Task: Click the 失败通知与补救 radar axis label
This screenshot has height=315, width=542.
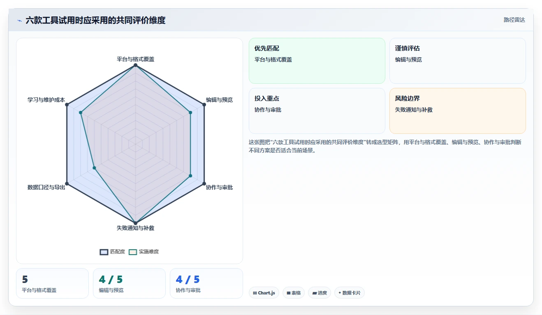Action: tap(135, 228)
